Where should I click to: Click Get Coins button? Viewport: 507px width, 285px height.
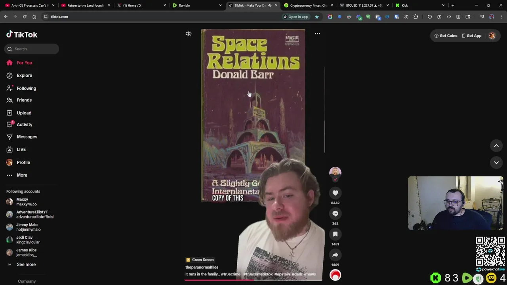pyautogui.click(x=446, y=36)
